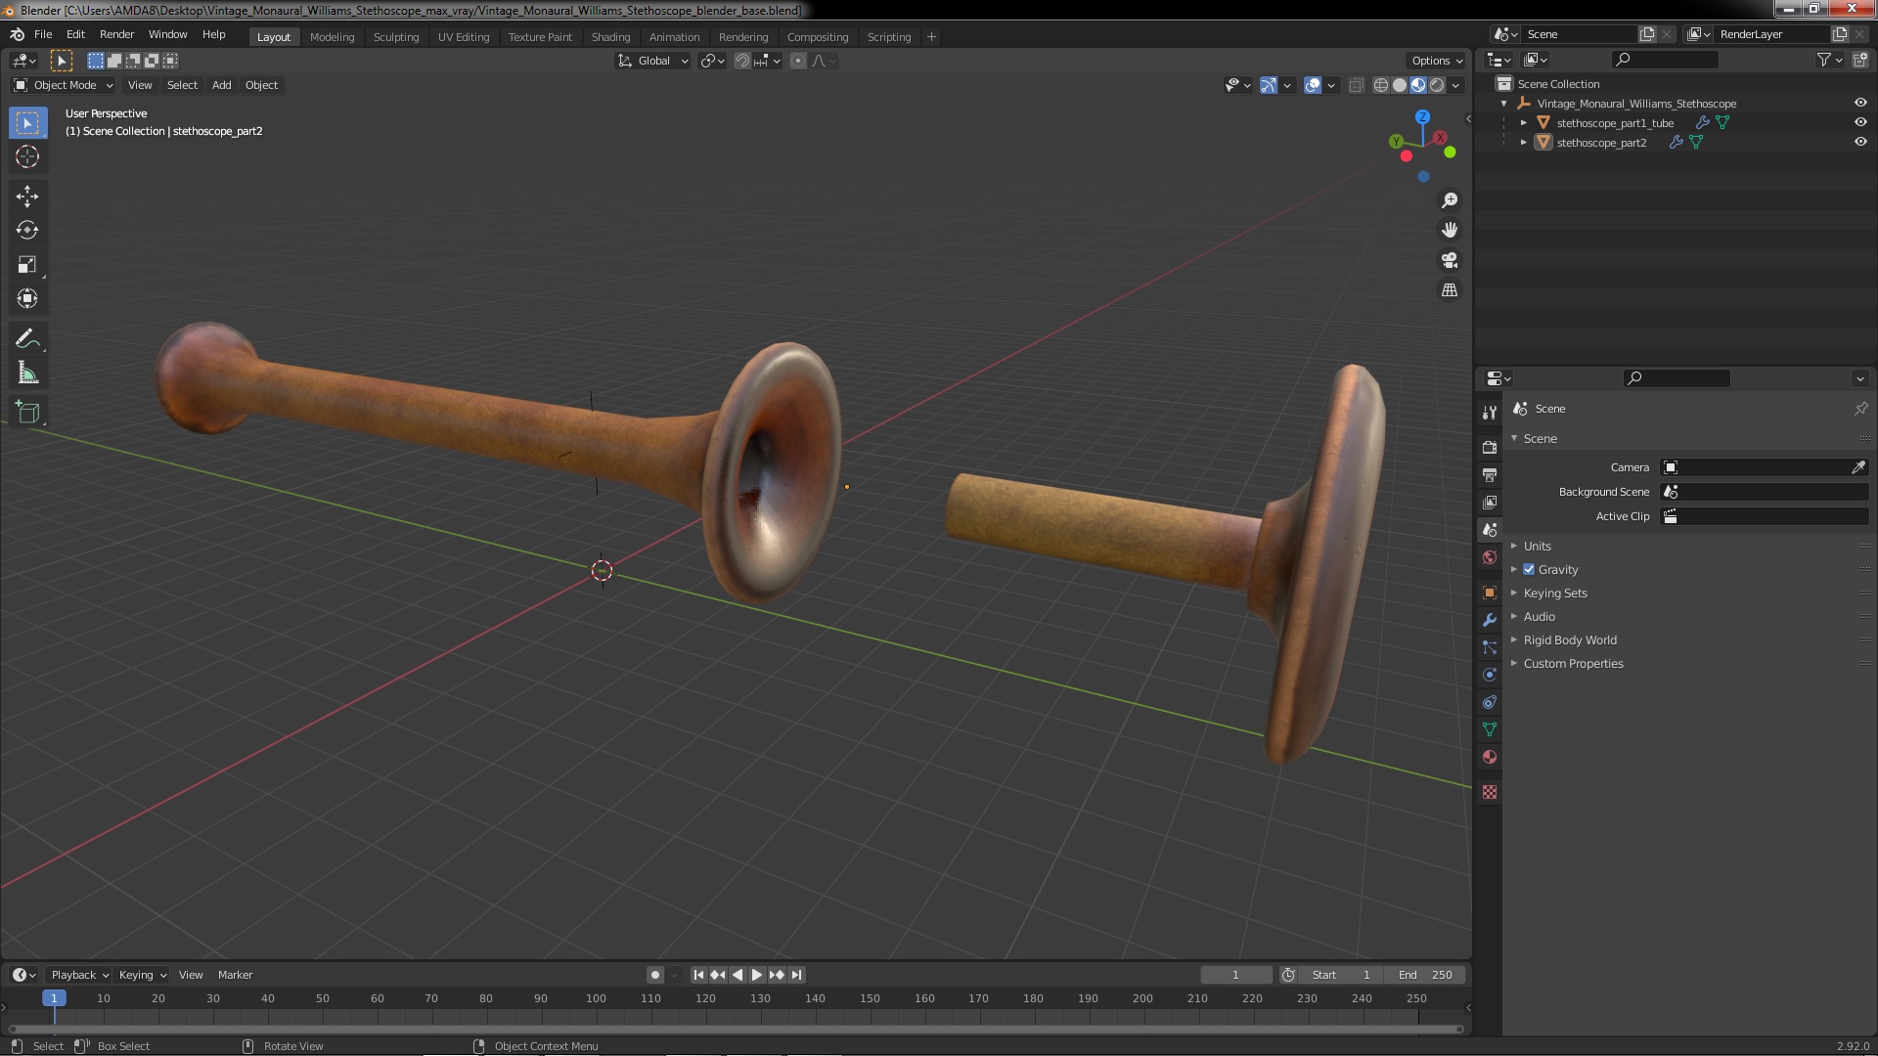This screenshot has width=1878, height=1056.
Task: Click the pan view hand icon
Action: coord(1450,230)
